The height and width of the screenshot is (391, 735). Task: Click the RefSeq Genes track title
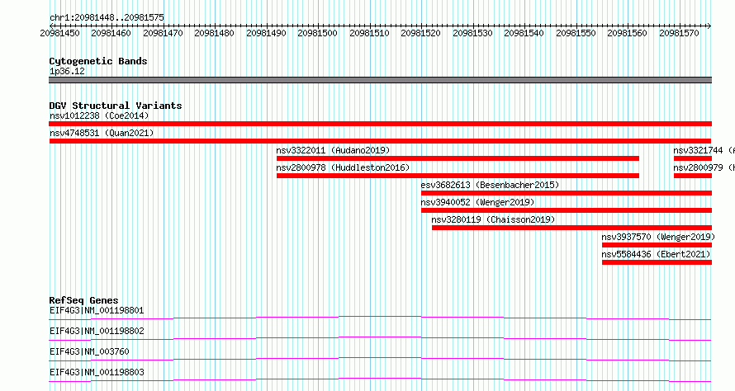point(83,300)
